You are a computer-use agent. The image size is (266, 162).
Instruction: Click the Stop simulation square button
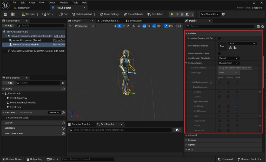(182, 14)
